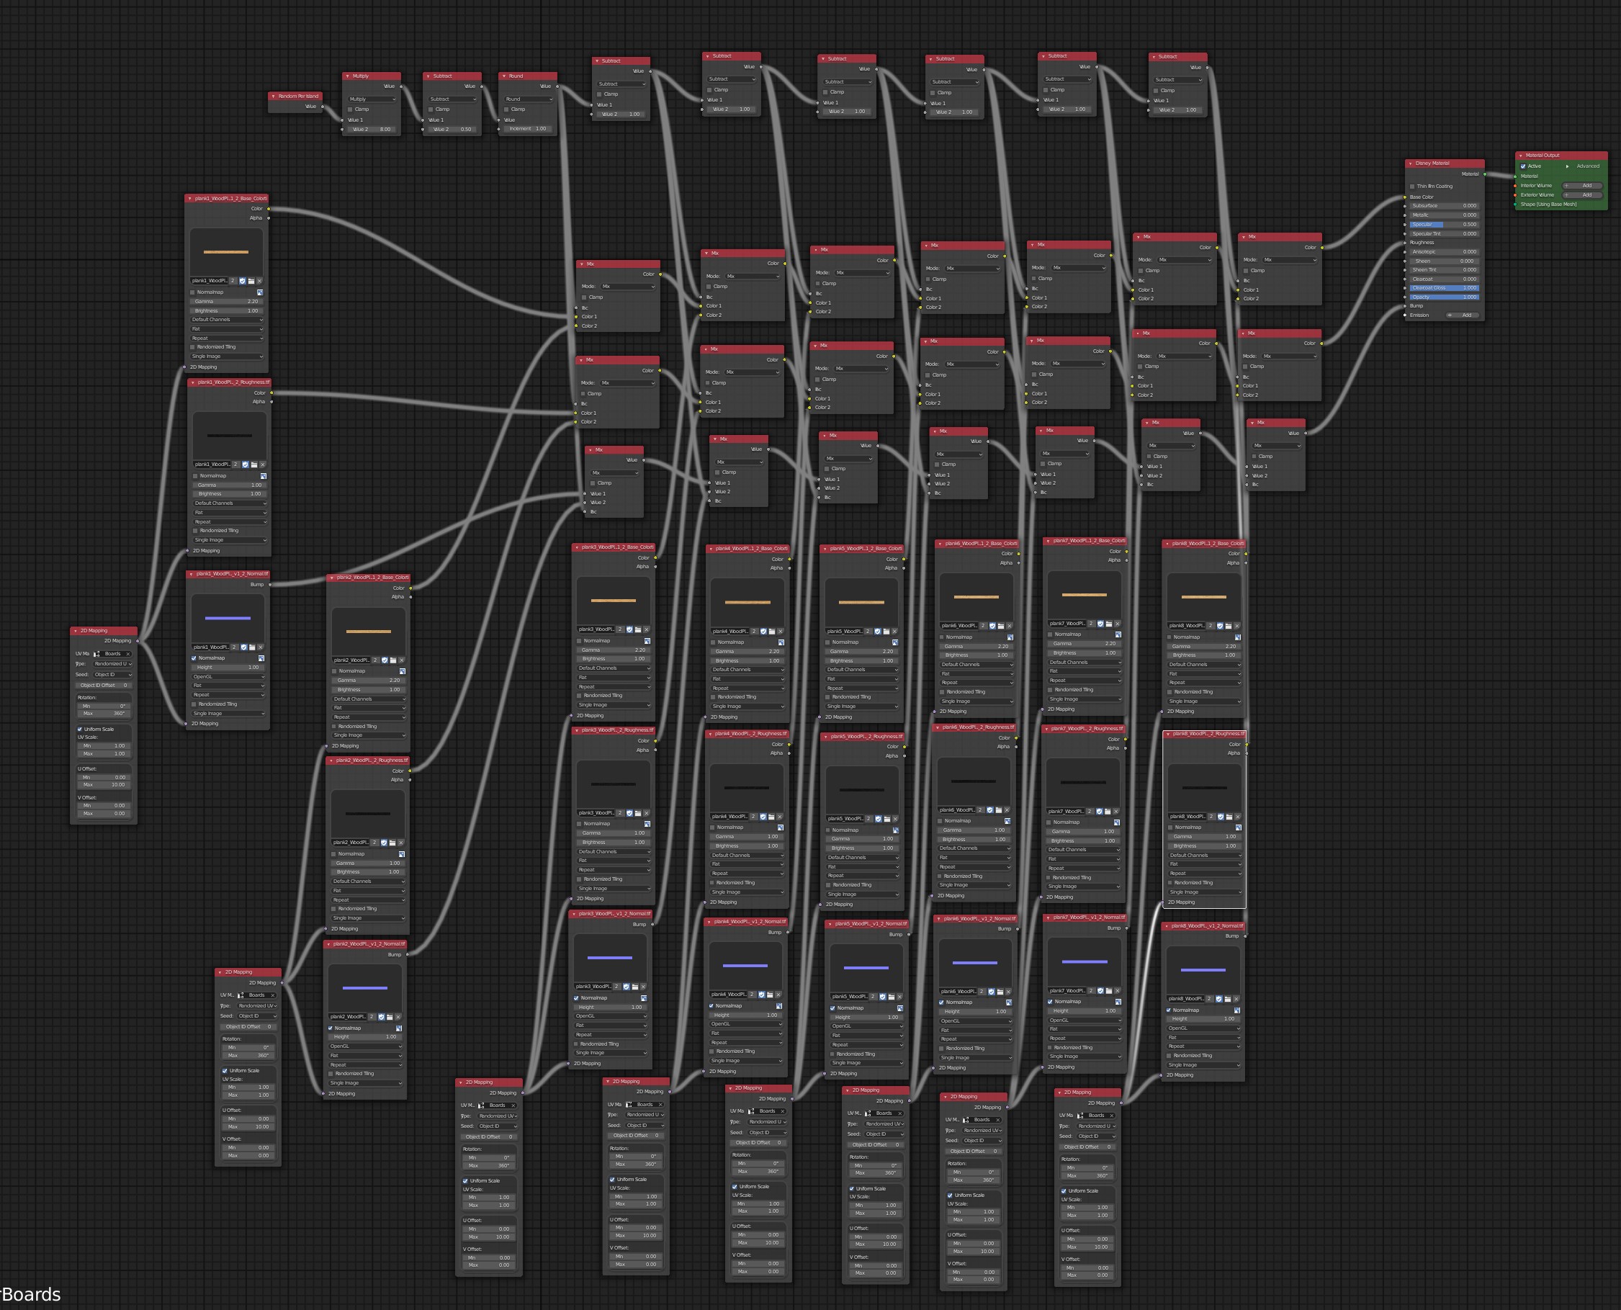The image size is (1621, 1310).
Task: Click the X unlink icon on plank4 Base_Color node
Action: [781, 632]
